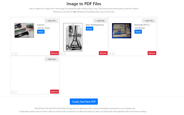This screenshot has height=115, width=184.
Task: Rotate the Overview Scanner unit image
Action: (41, 32)
